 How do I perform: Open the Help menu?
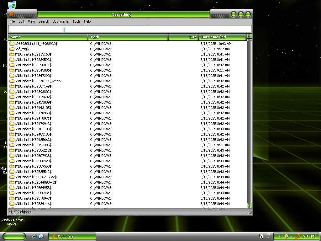click(x=87, y=21)
